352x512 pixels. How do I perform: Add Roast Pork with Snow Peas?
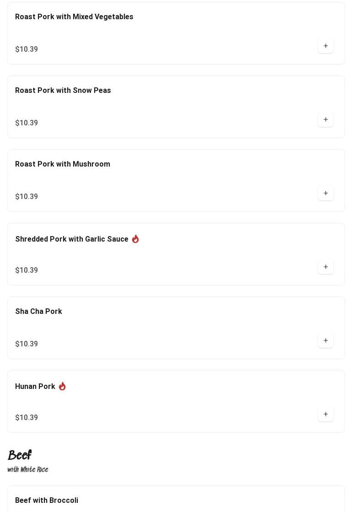click(325, 119)
